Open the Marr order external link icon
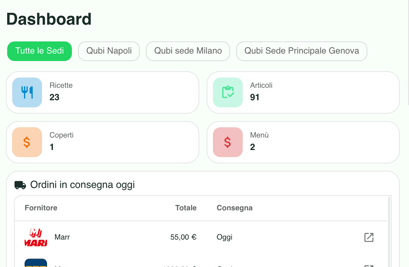409x267 pixels. coord(368,237)
